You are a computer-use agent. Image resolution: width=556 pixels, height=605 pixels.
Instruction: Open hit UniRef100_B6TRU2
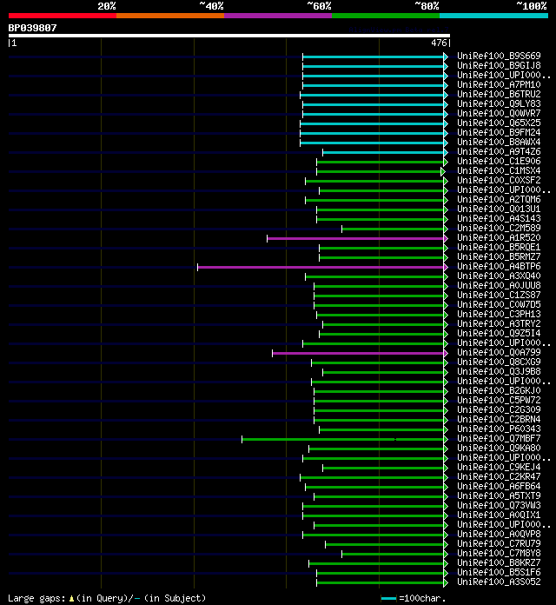[499, 94]
